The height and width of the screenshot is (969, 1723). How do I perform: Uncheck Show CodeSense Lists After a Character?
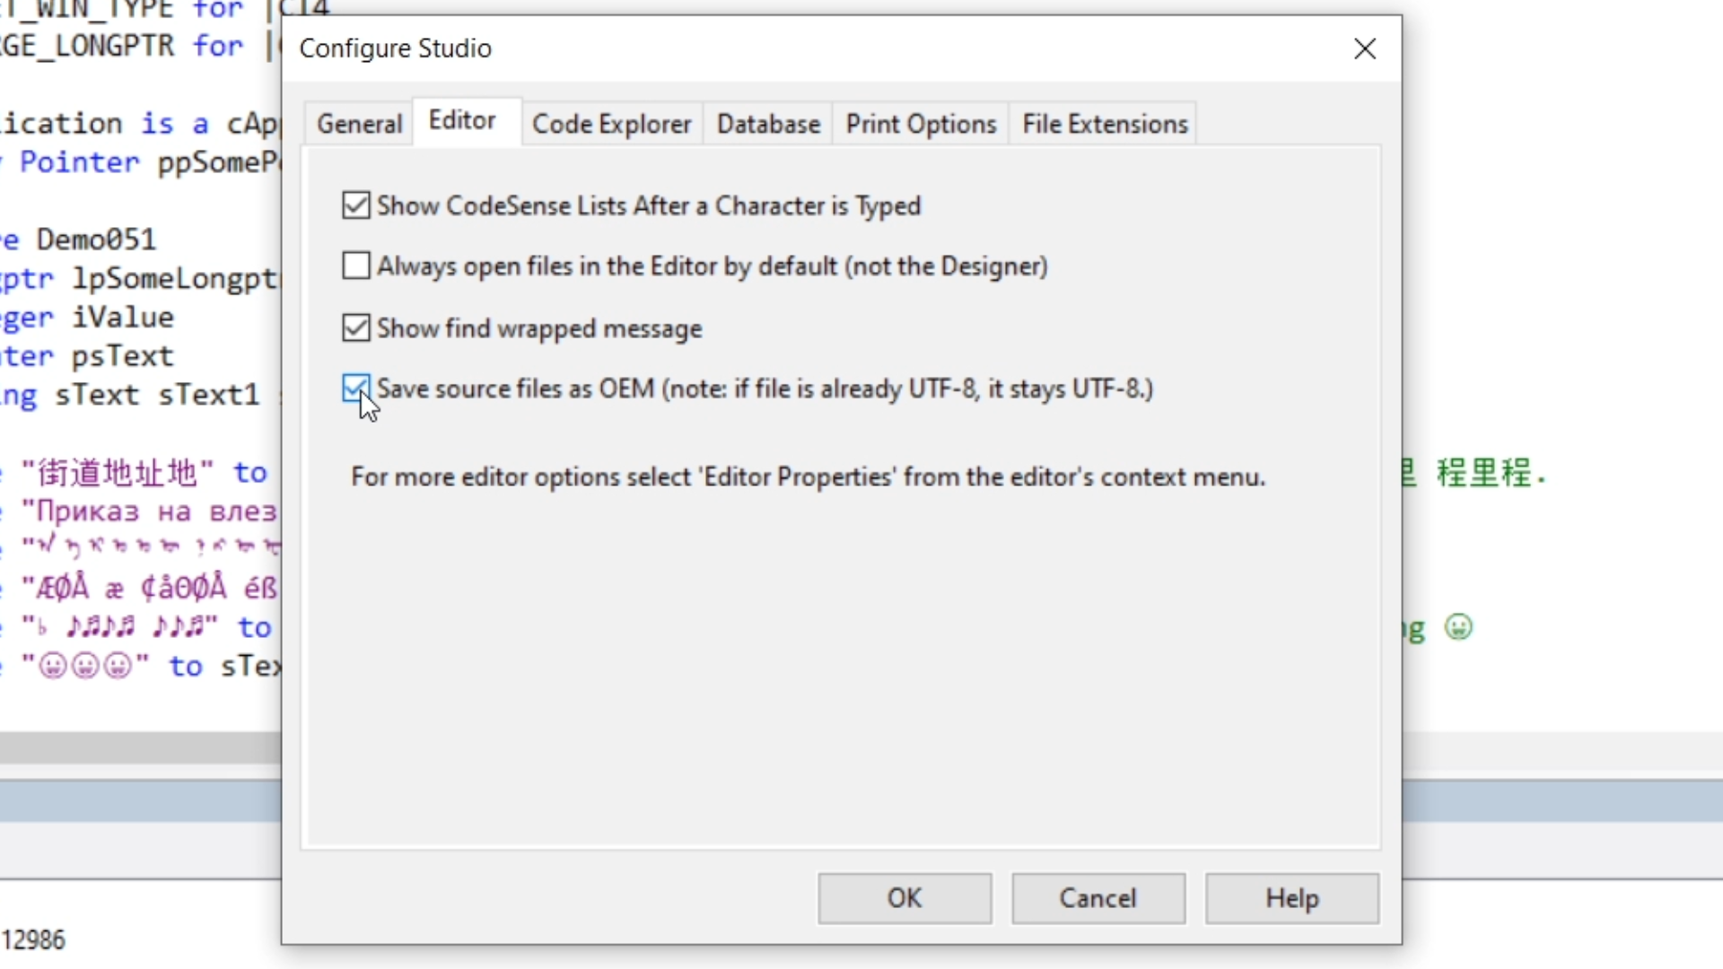[x=356, y=205]
